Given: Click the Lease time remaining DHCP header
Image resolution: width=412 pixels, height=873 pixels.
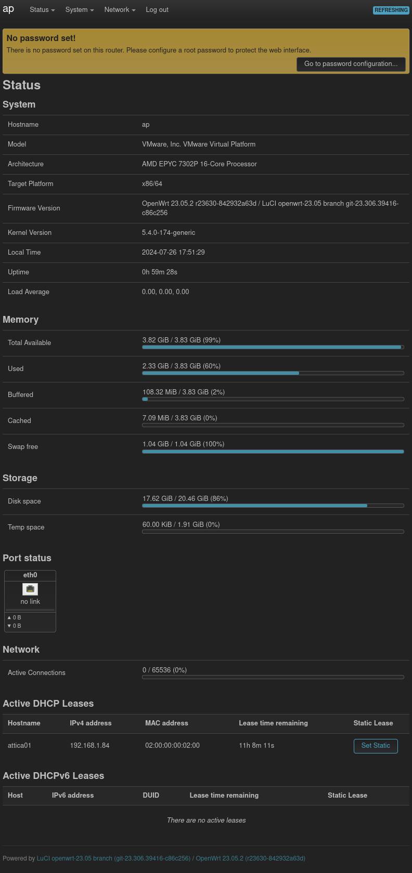Looking at the screenshot, I should pyautogui.click(x=273, y=723).
